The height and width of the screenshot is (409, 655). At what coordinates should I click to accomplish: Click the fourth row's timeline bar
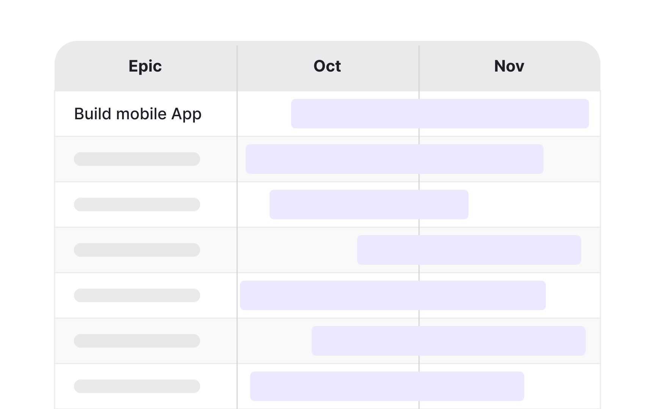pos(469,250)
